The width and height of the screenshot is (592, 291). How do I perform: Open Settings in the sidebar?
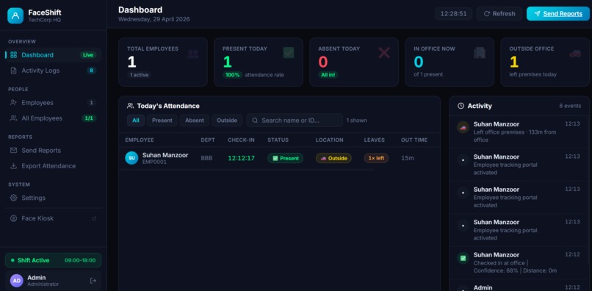53,198
